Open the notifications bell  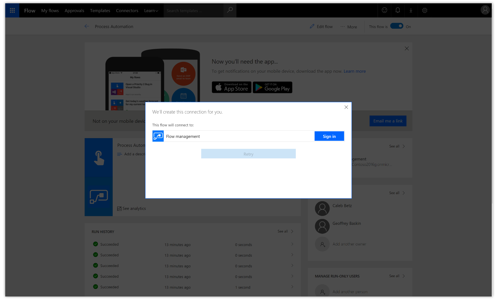point(398,10)
